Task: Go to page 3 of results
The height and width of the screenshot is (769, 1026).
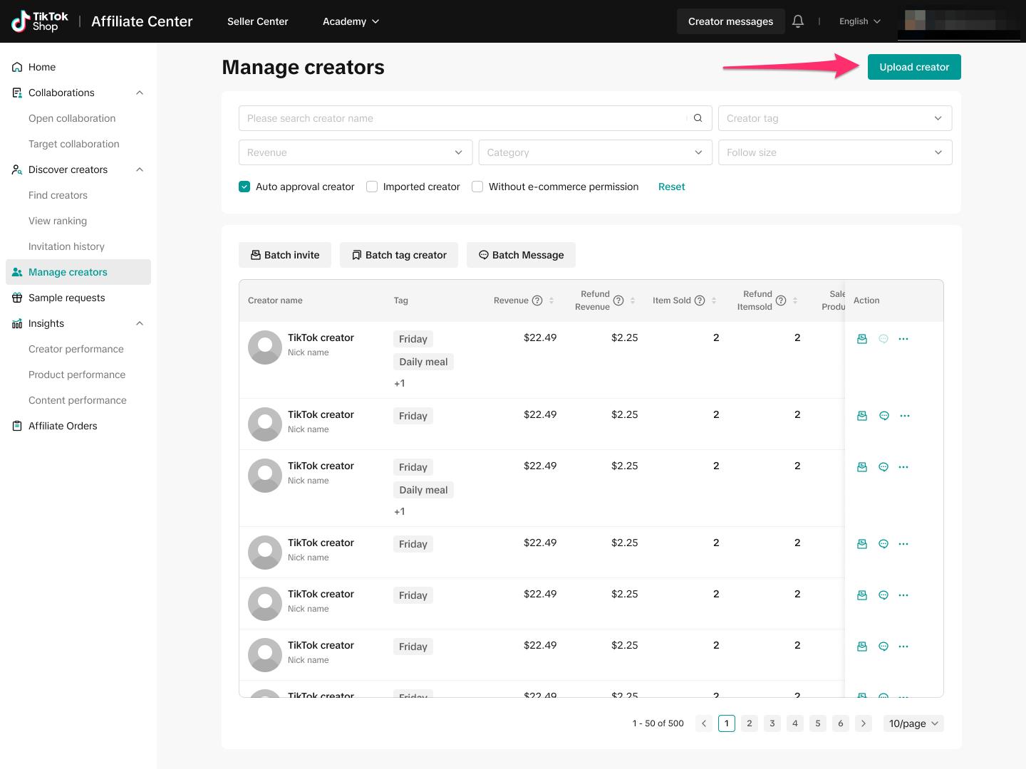Action: [772, 723]
